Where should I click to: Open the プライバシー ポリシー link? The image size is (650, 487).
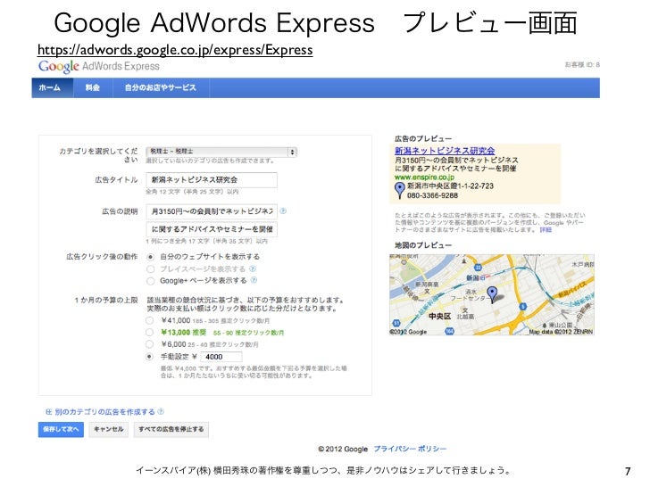coord(410,449)
